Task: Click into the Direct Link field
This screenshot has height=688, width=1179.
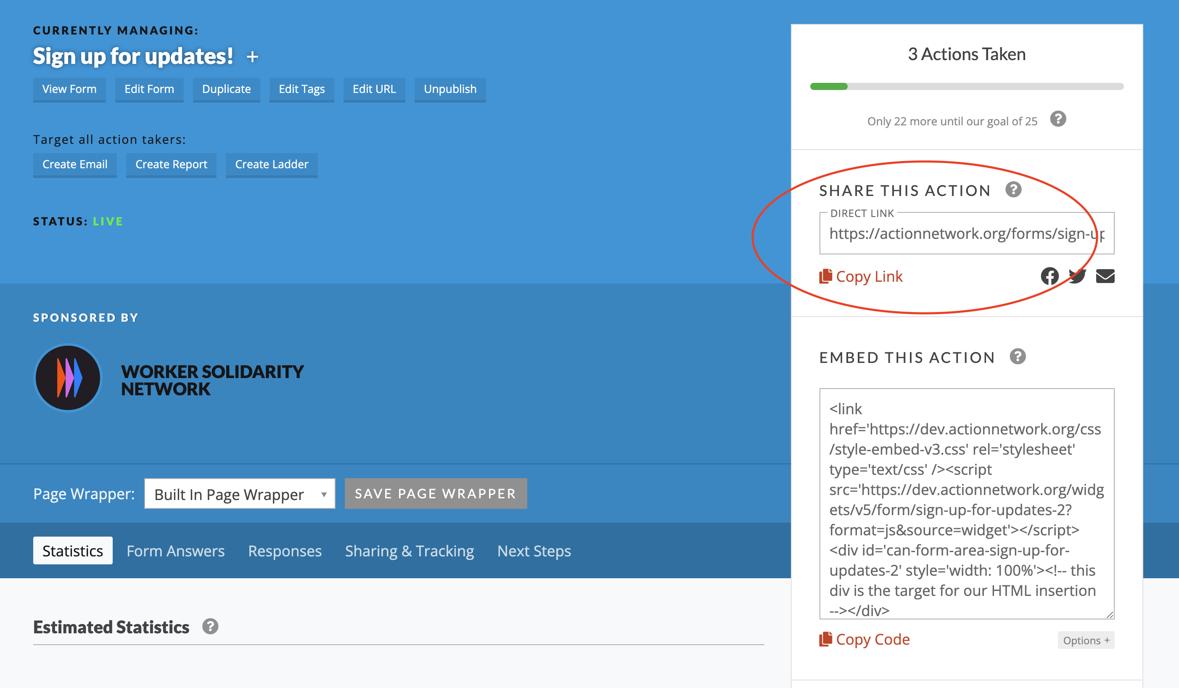Action: (967, 233)
